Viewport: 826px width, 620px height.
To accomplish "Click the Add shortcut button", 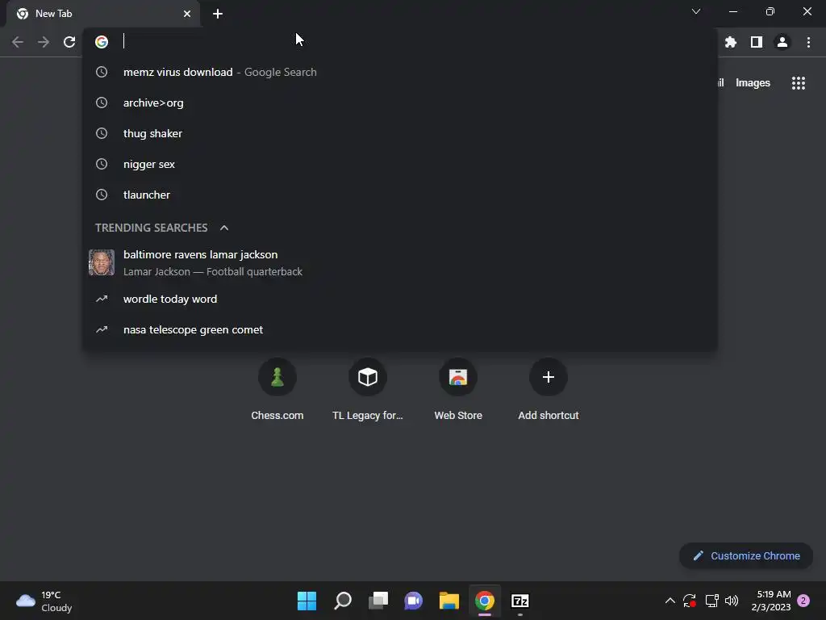I will coord(549,390).
